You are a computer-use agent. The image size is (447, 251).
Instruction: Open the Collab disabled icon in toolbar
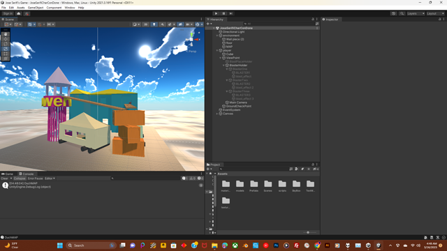click(x=27, y=13)
